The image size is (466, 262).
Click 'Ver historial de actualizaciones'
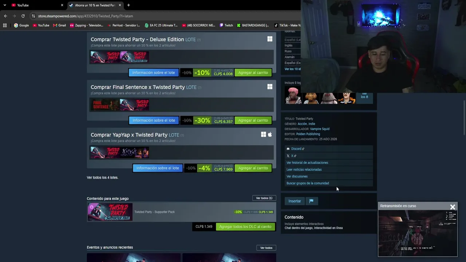pos(307,163)
